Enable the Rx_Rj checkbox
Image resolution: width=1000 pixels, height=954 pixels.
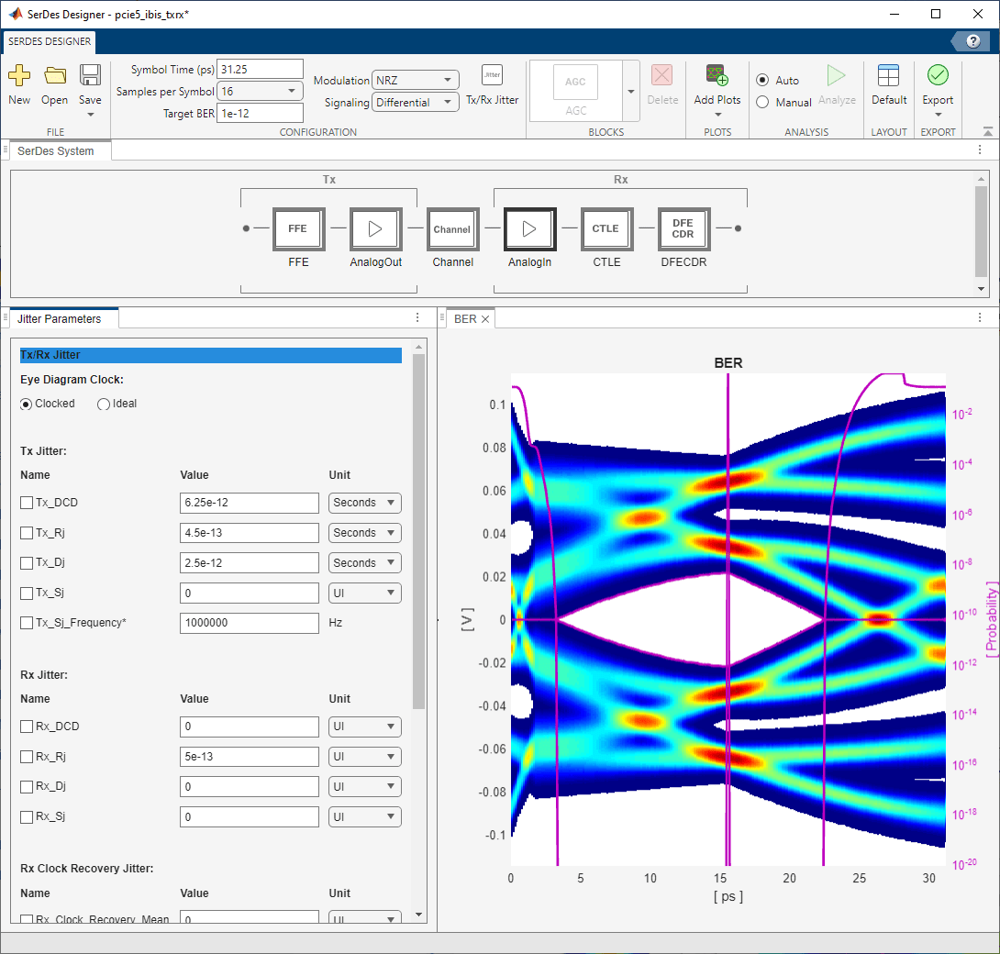pyautogui.click(x=27, y=757)
